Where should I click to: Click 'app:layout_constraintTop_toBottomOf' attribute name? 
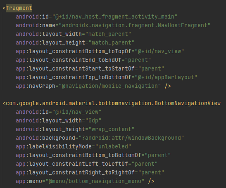click(x=74, y=77)
